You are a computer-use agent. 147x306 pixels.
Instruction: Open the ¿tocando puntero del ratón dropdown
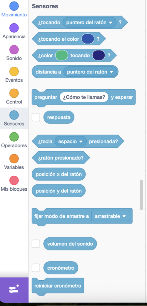pos(89,22)
